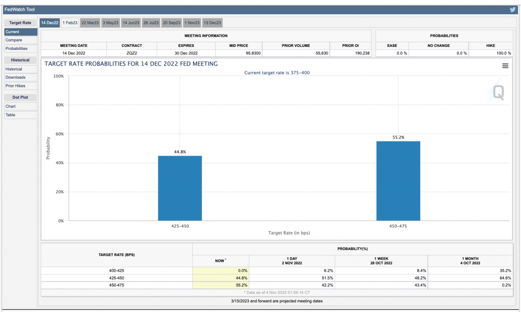Click the chart title text
Image resolution: width=521 pixels, height=312 pixels.
click(x=131, y=64)
